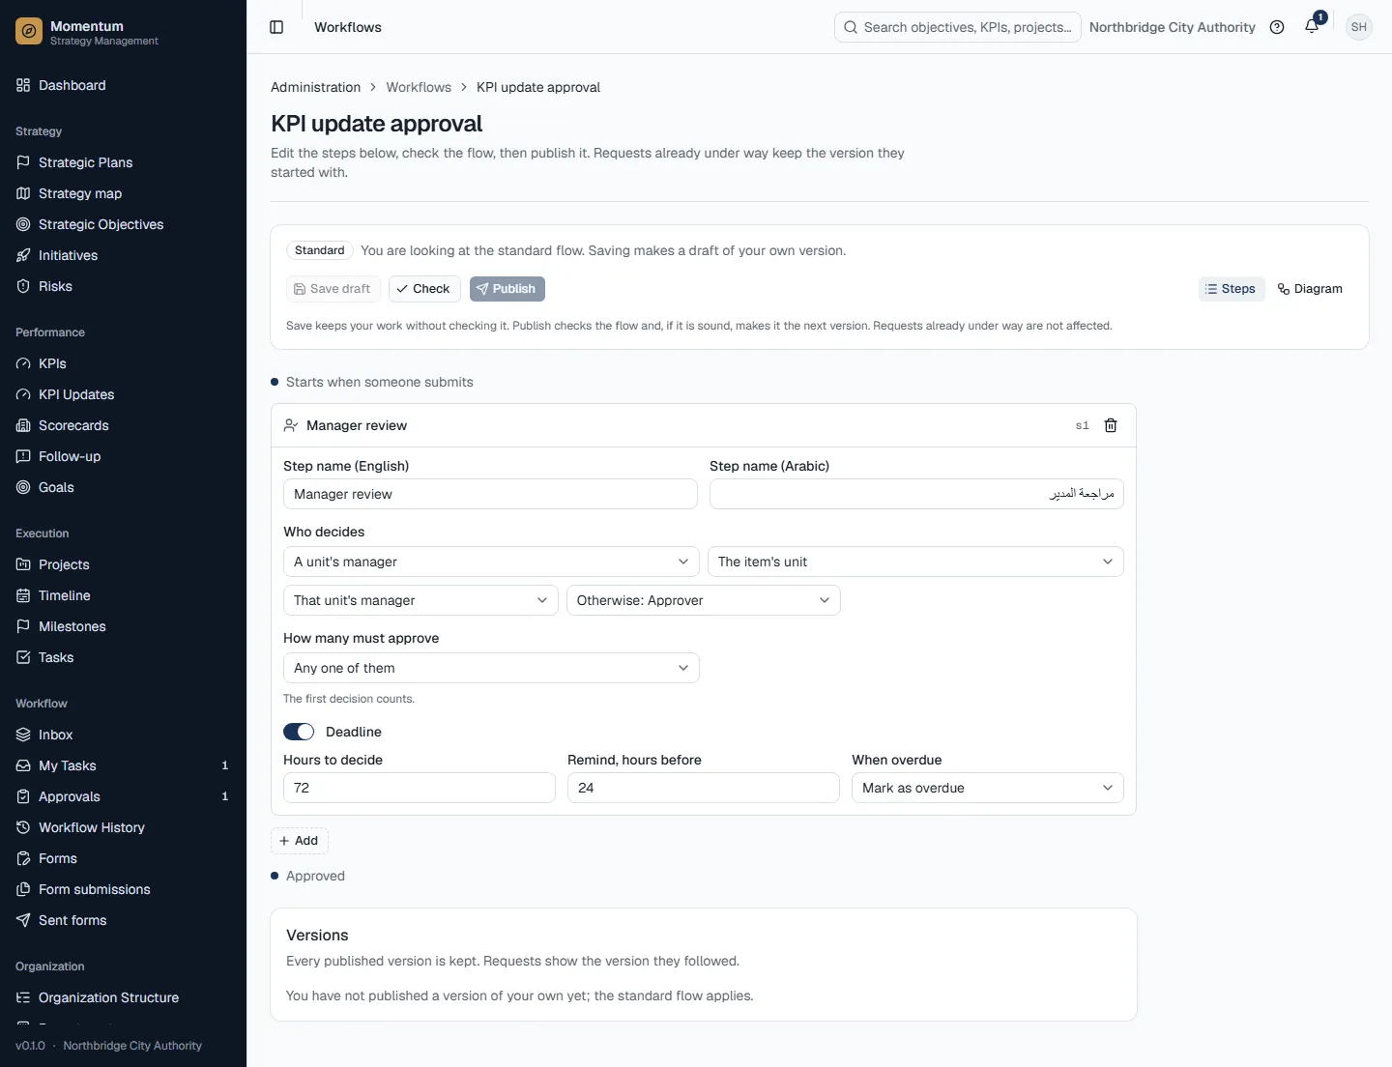1392x1067 pixels.
Task: Toggle the sidebar panel icon
Action: click(276, 27)
